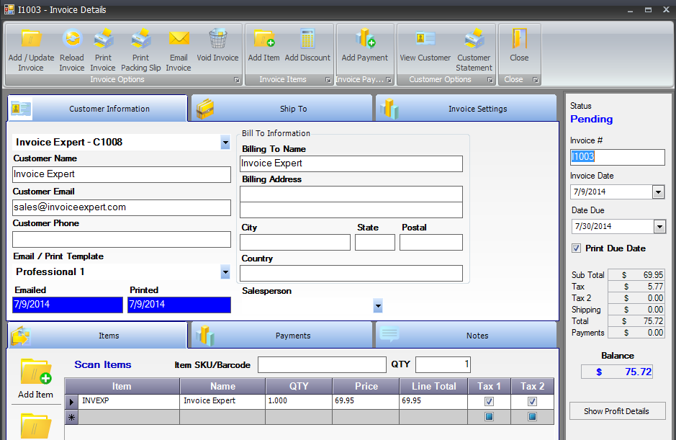The height and width of the screenshot is (440, 676).
Task: Click the Add Payment icon
Action: (365, 38)
